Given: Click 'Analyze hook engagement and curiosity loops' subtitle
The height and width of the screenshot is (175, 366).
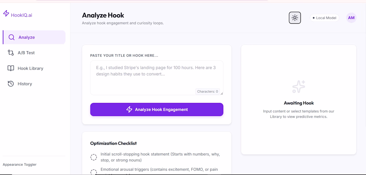Looking at the screenshot, I should (123, 23).
